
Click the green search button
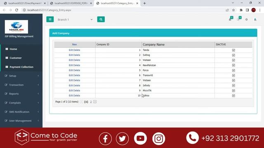[x=101, y=19]
